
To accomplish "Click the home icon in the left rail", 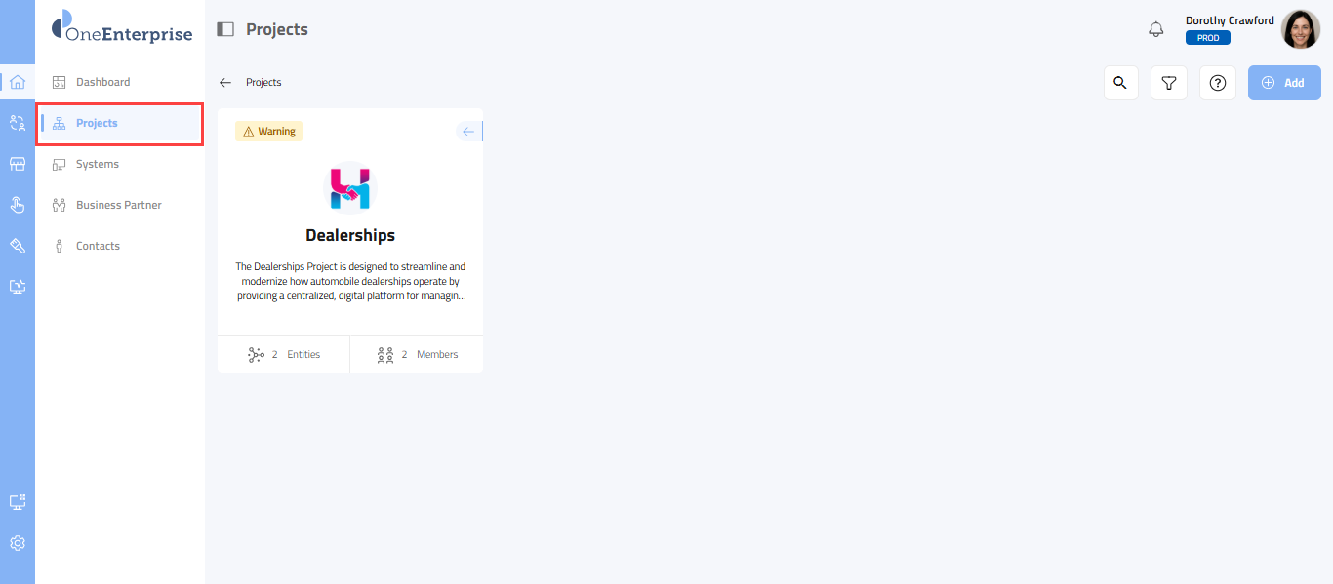I will (18, 82).
